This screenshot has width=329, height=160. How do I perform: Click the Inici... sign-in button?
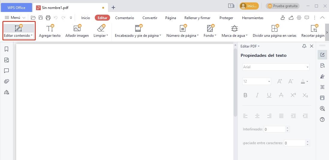pos(249,6)
